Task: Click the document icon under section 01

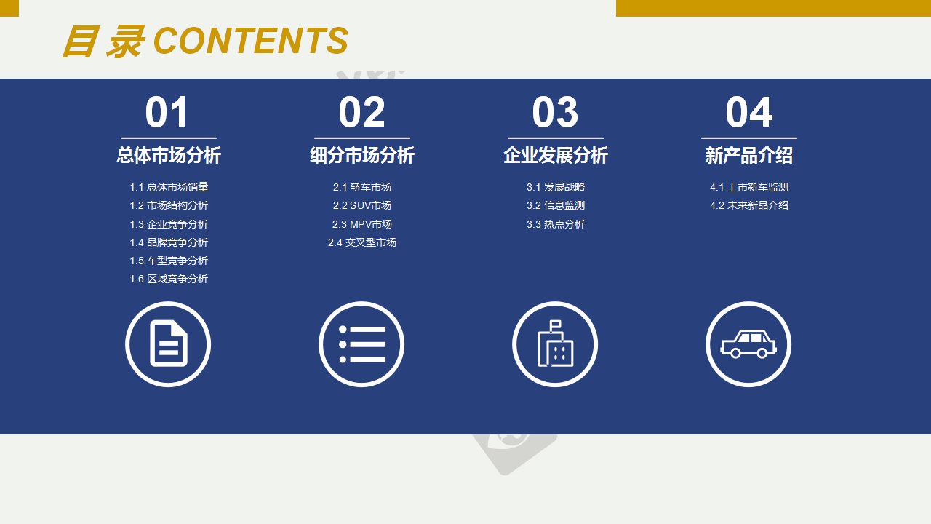Action: click(x=168, y=344)
